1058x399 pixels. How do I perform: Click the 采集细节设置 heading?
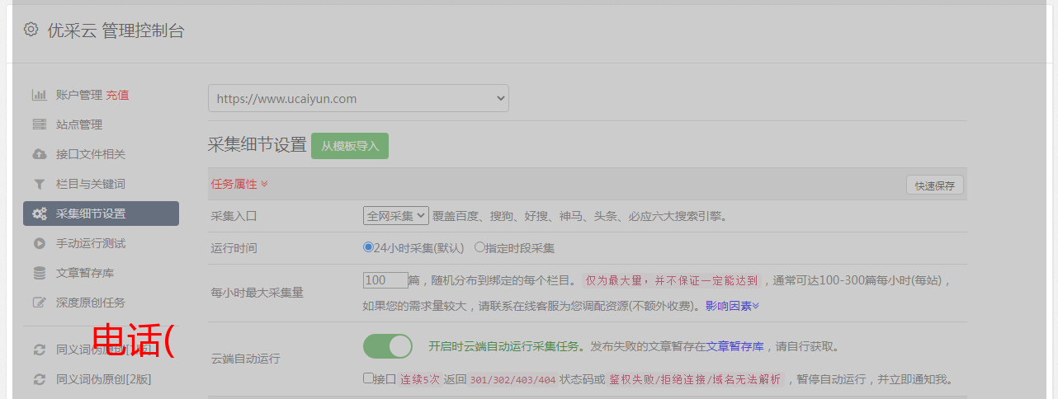point(257,145)
